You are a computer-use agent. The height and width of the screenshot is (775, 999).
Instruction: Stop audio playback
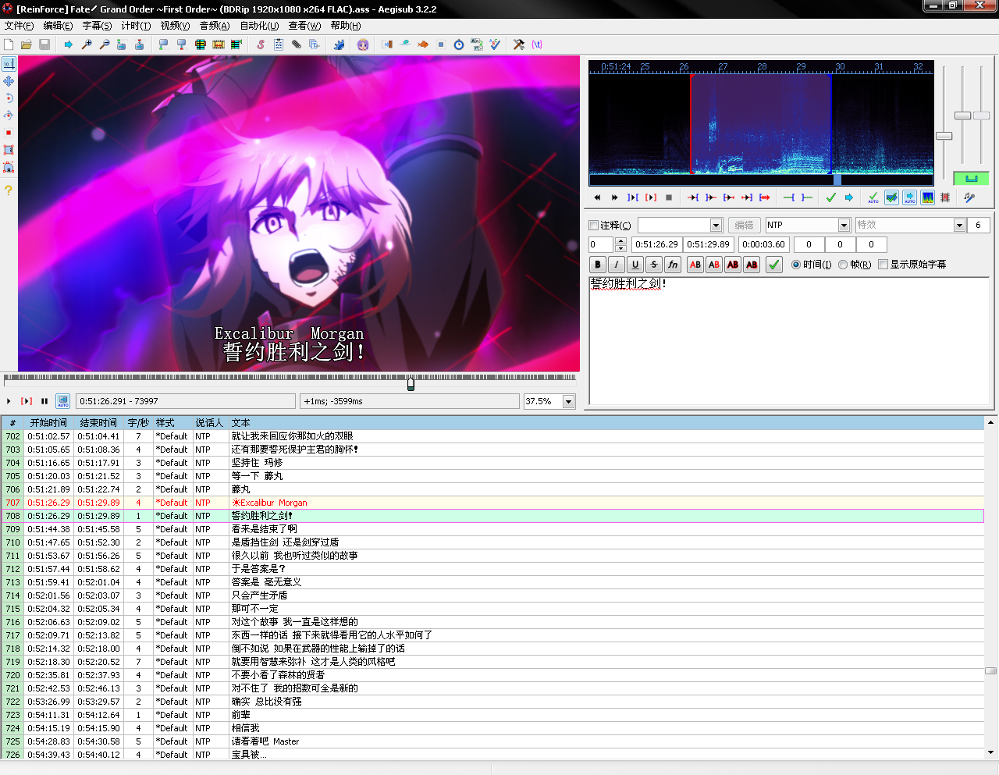(669, 197)
